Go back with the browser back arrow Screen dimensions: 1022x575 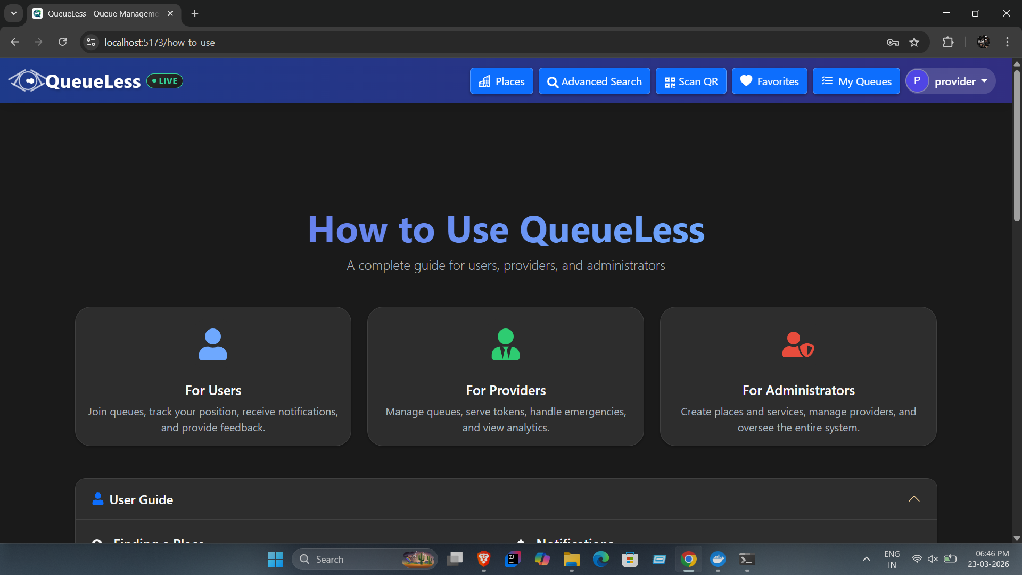[x=15, y=42]
